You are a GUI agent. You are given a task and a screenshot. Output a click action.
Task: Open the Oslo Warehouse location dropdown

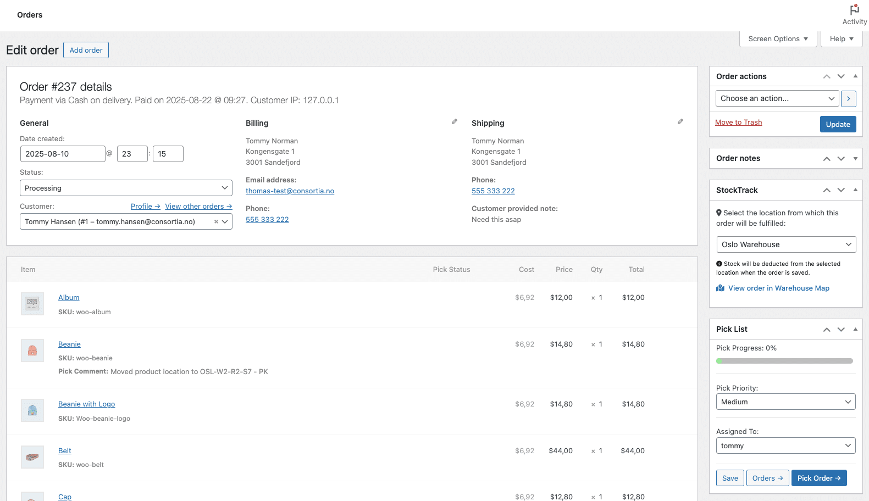(x=785, y=244)
